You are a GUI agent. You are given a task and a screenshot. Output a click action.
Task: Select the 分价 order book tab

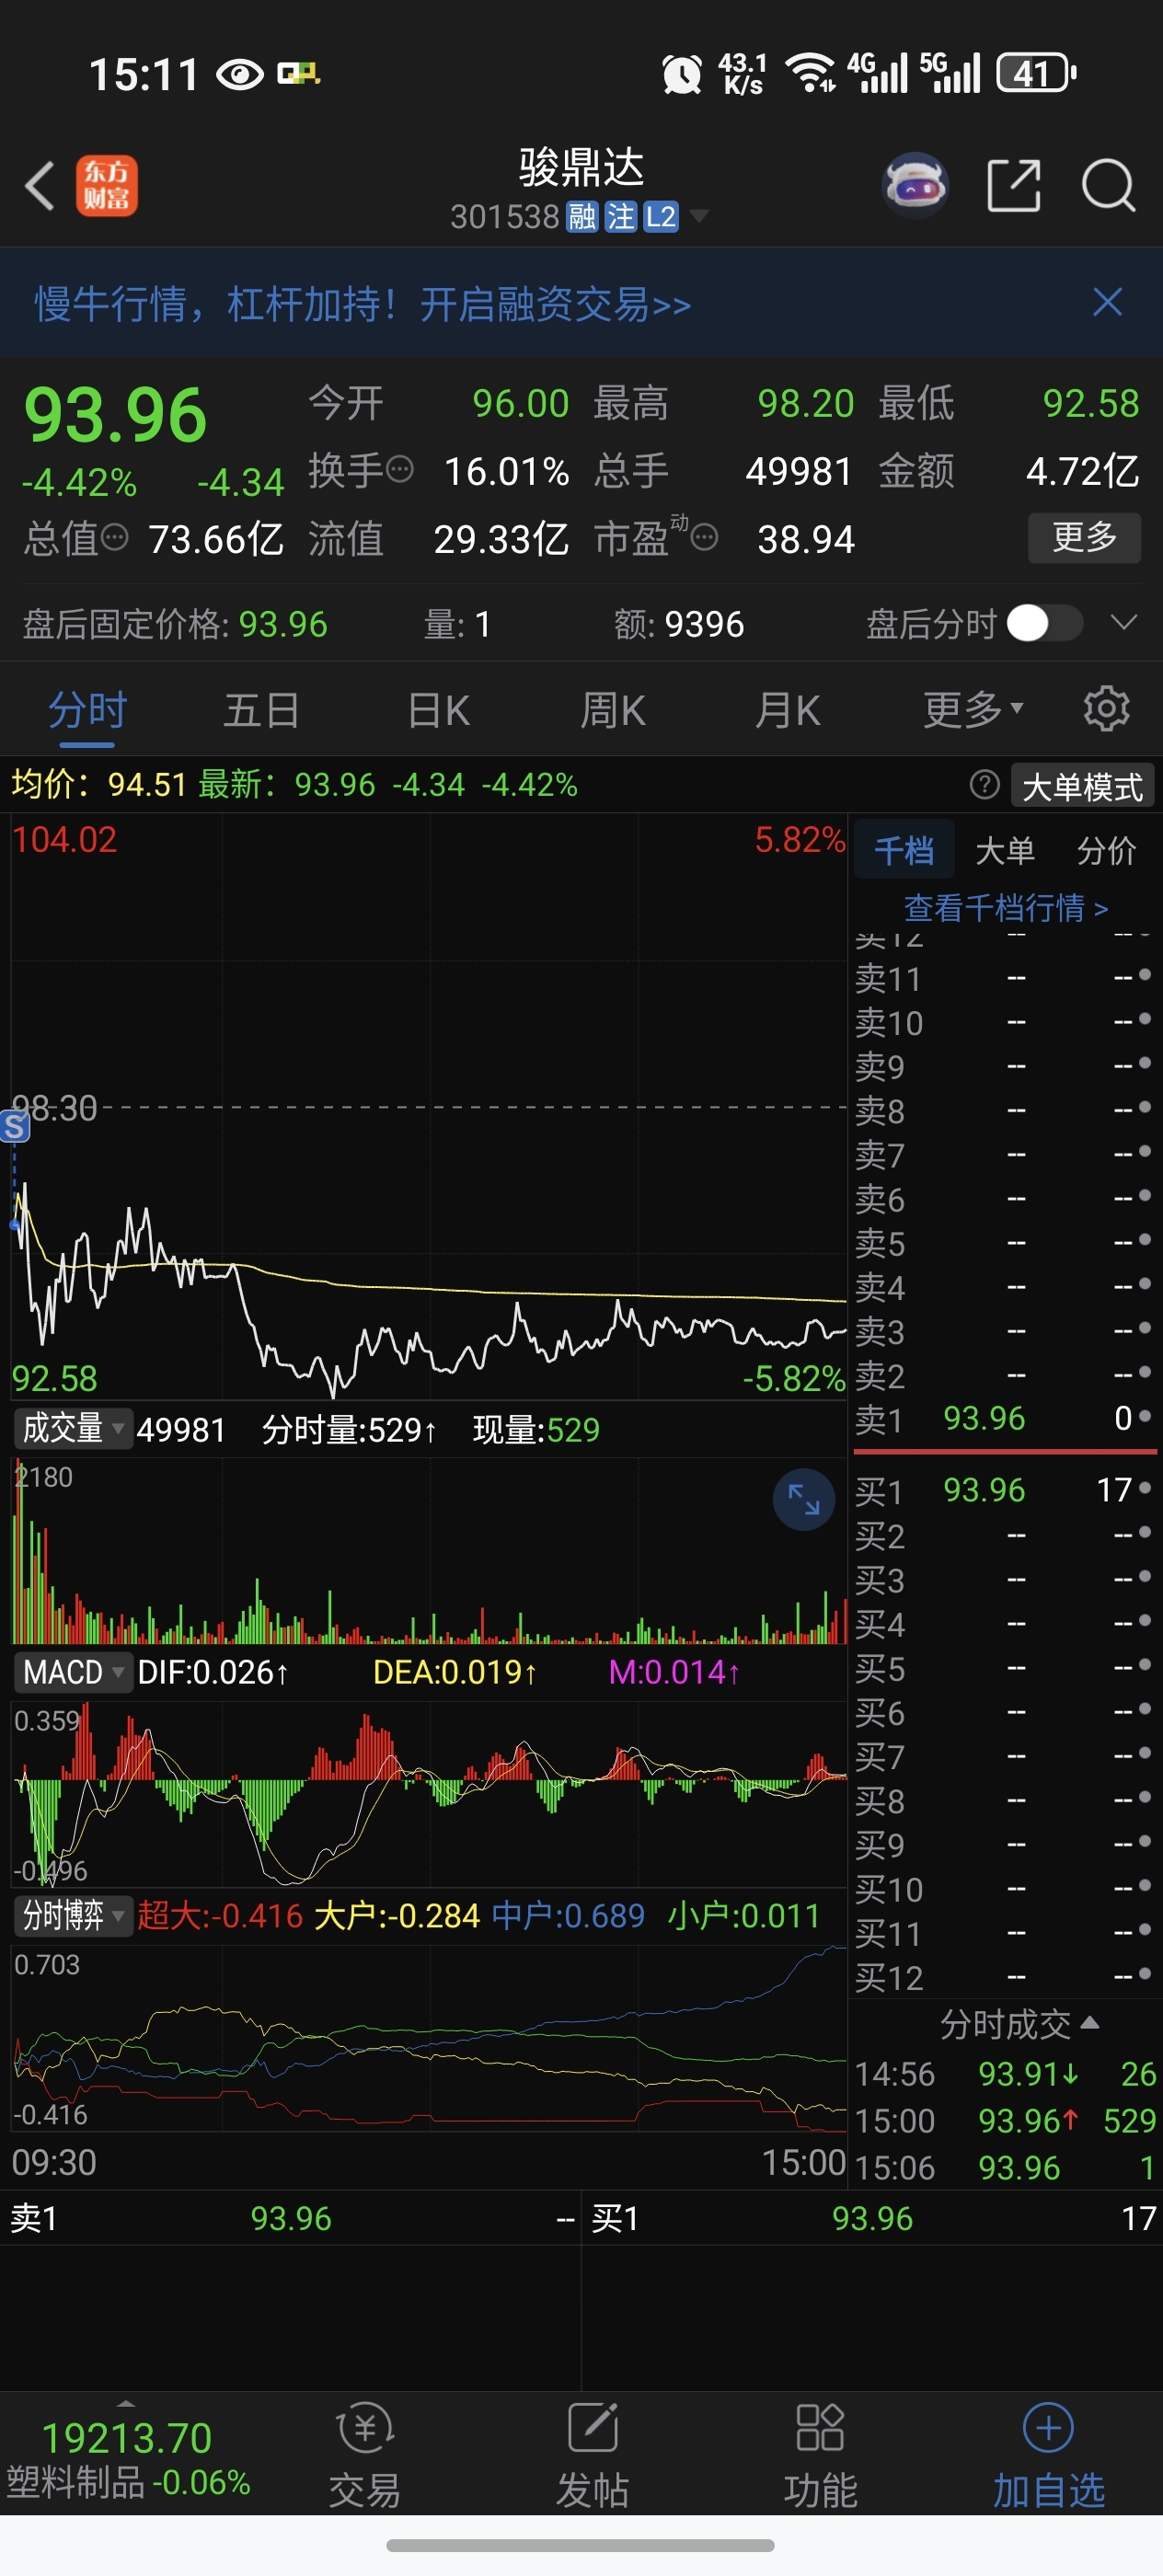pyautogui.click(x=1106, y=851)
